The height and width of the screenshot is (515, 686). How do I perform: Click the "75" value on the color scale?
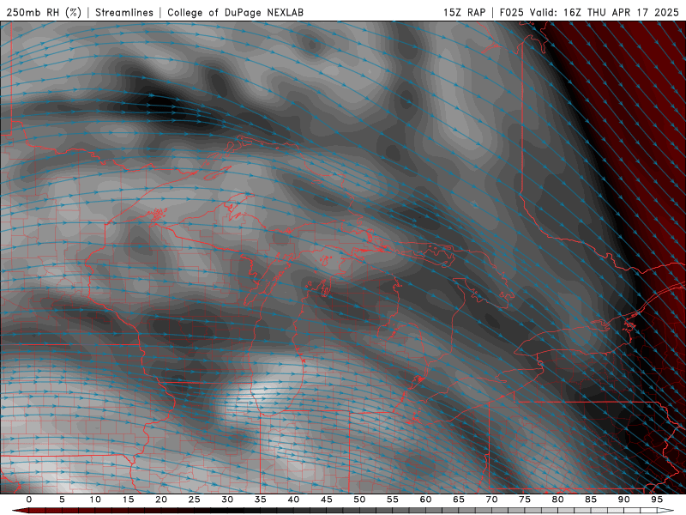click(x=525, y=500)
